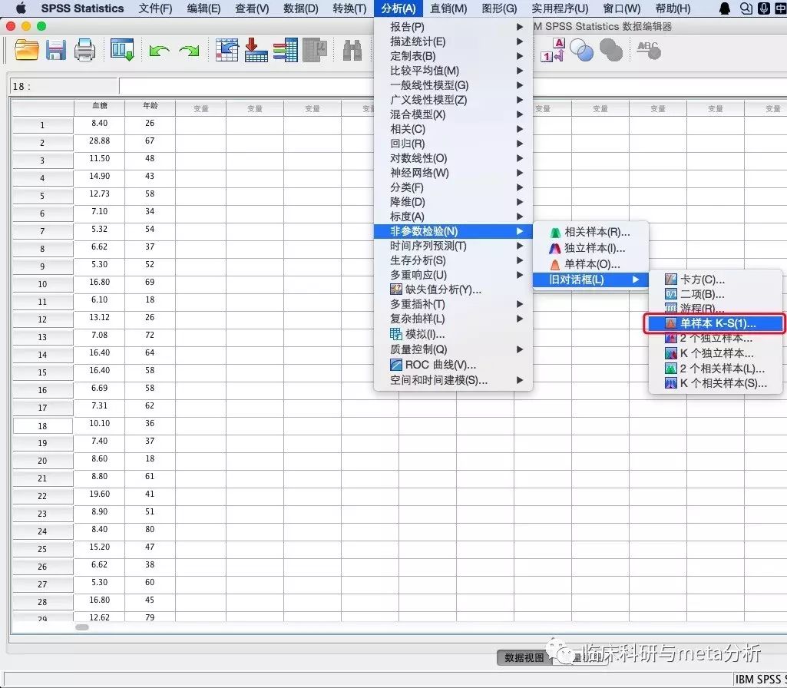Image resolution: width=787 pixels, height=688 pixels.
Task: Choose 独立样本(I)... in nonparametric submenu
Action: coord(590,248)
